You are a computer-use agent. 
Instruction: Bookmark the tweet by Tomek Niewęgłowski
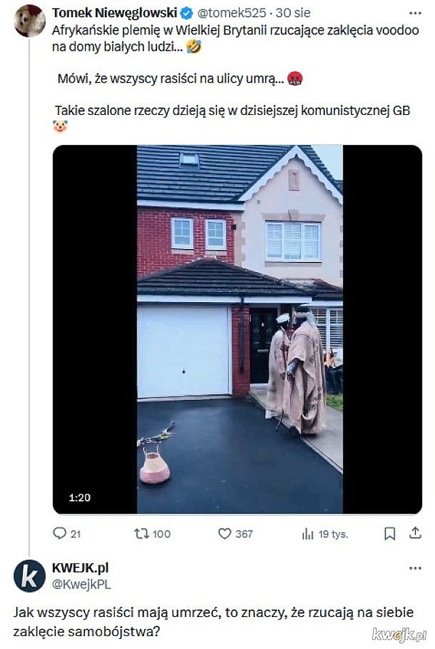389,533
